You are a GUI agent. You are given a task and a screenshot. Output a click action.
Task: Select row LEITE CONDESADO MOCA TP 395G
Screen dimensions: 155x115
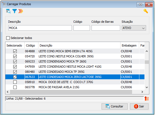(75, 72)
